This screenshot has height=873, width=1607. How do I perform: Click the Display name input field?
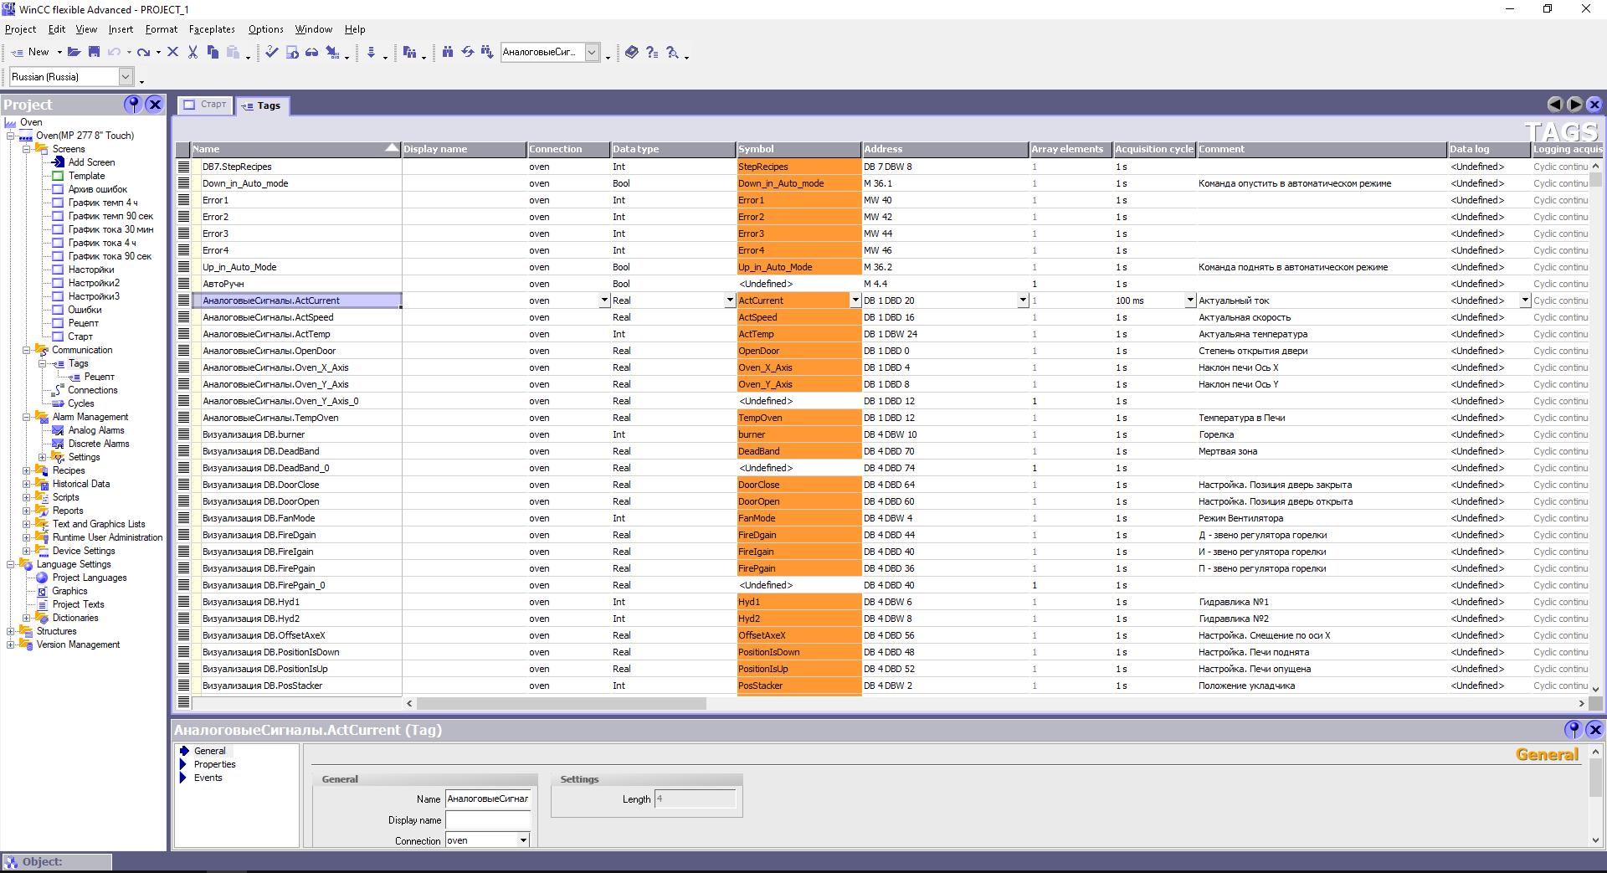(487, 820)
